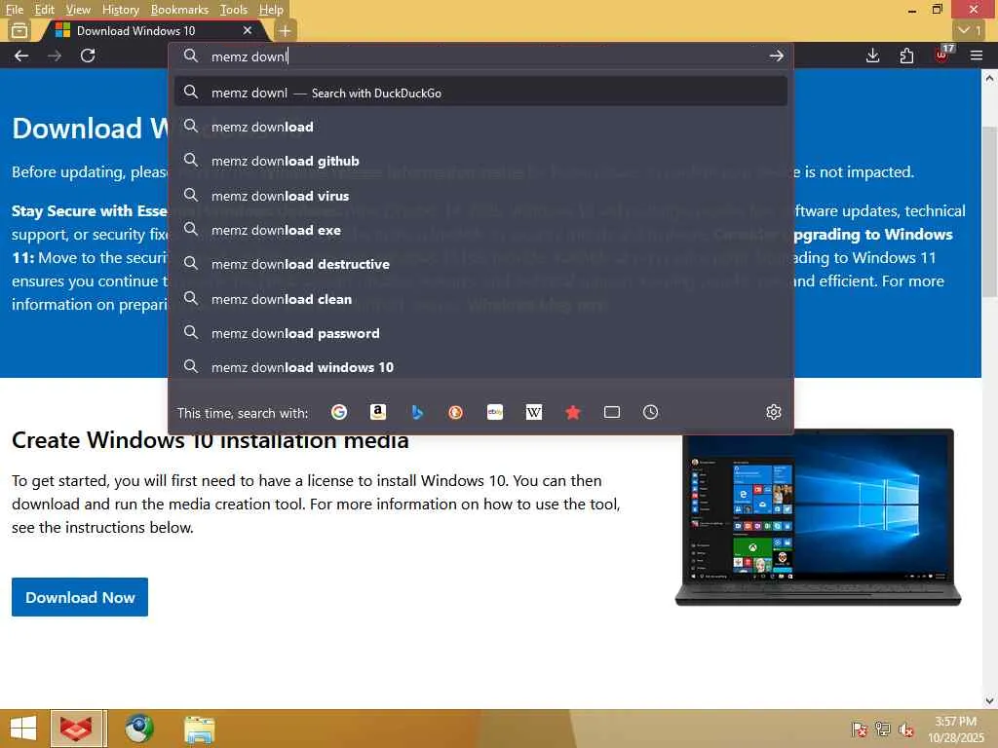The height and width of the screenshot is (748, 998).
Task: Choose 'memz download destructive' suggestion
Action: pyautogui.click(x=480, y=264)
